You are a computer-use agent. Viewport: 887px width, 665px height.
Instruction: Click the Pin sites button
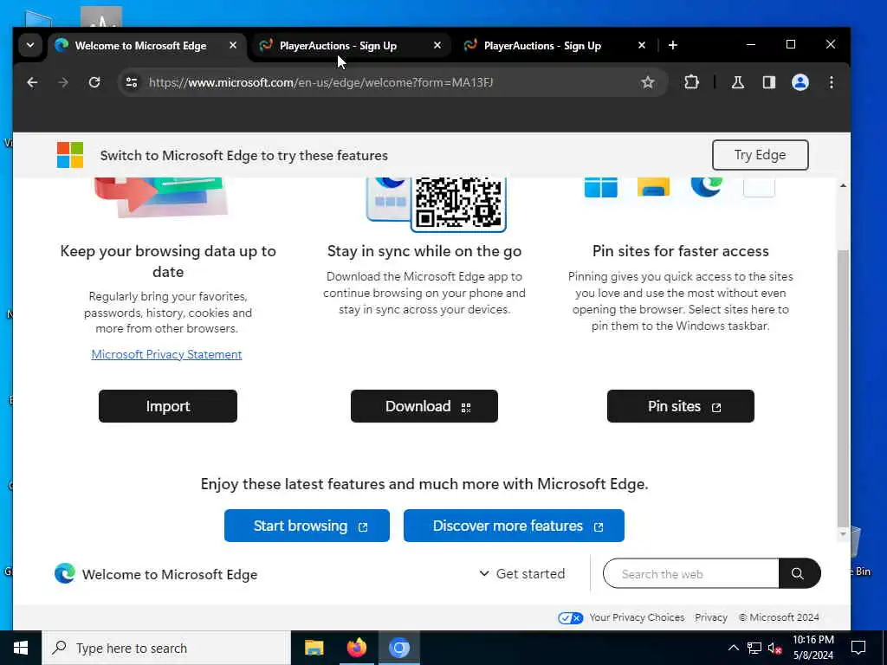681,406
